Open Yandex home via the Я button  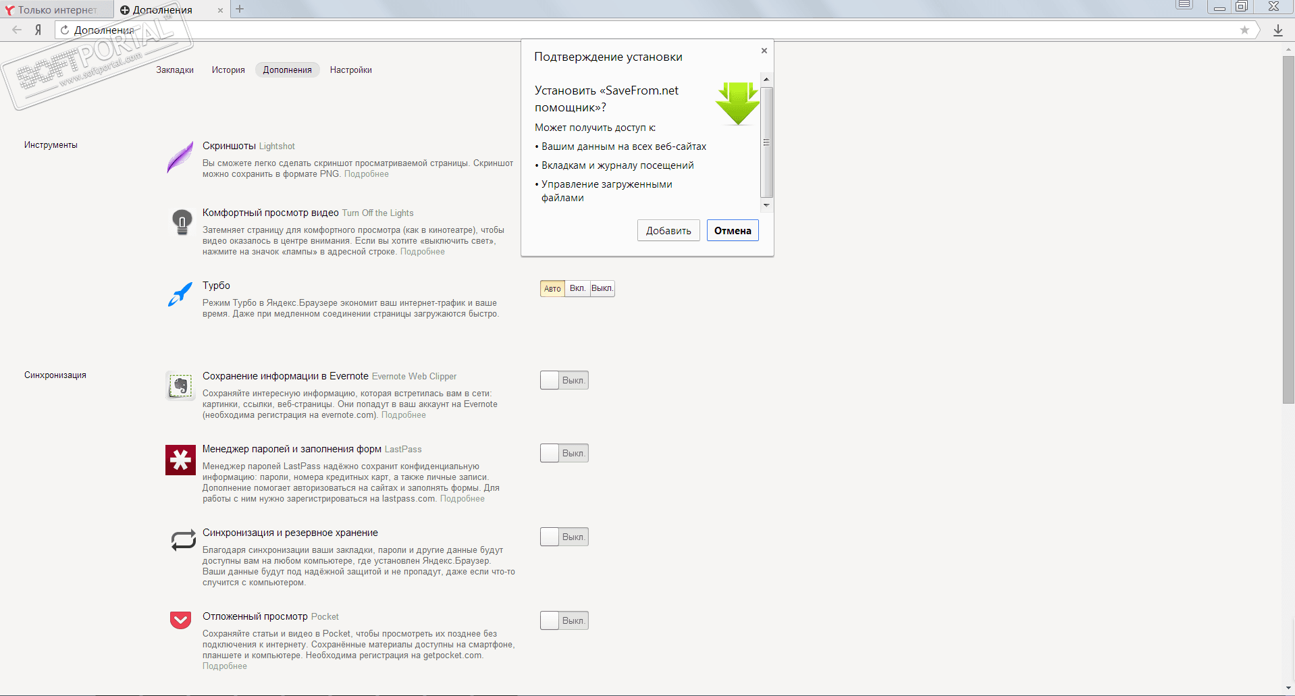pyautogui.click(x=38, y=30)
